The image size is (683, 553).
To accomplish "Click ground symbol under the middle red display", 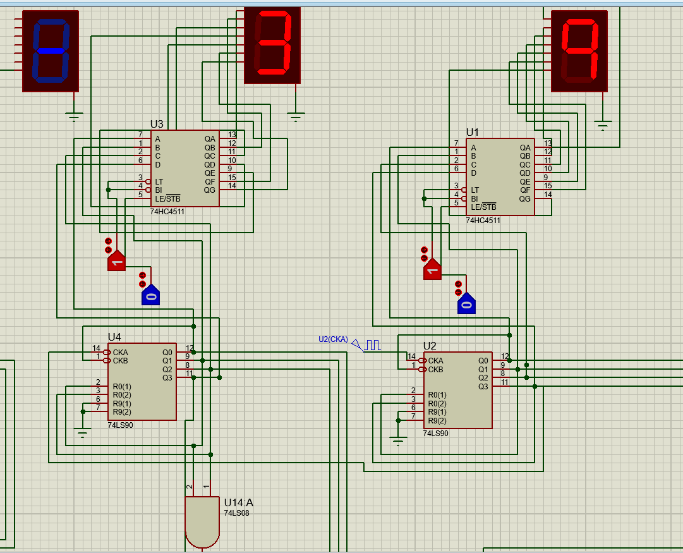I will pyautogui.click(x=296, y=117).
